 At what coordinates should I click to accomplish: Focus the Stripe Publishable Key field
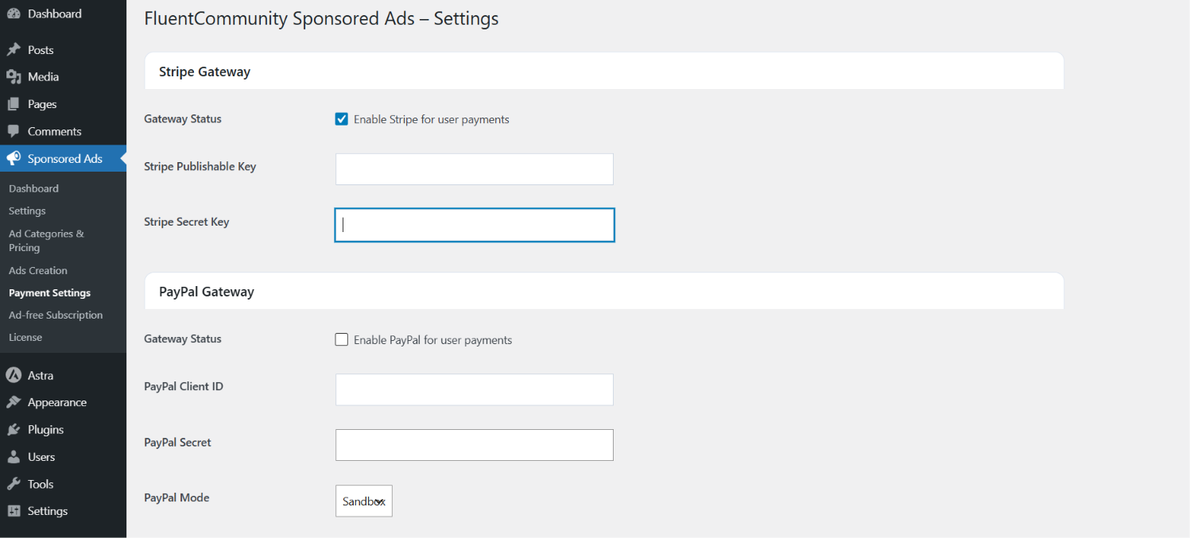click(475, 169)
